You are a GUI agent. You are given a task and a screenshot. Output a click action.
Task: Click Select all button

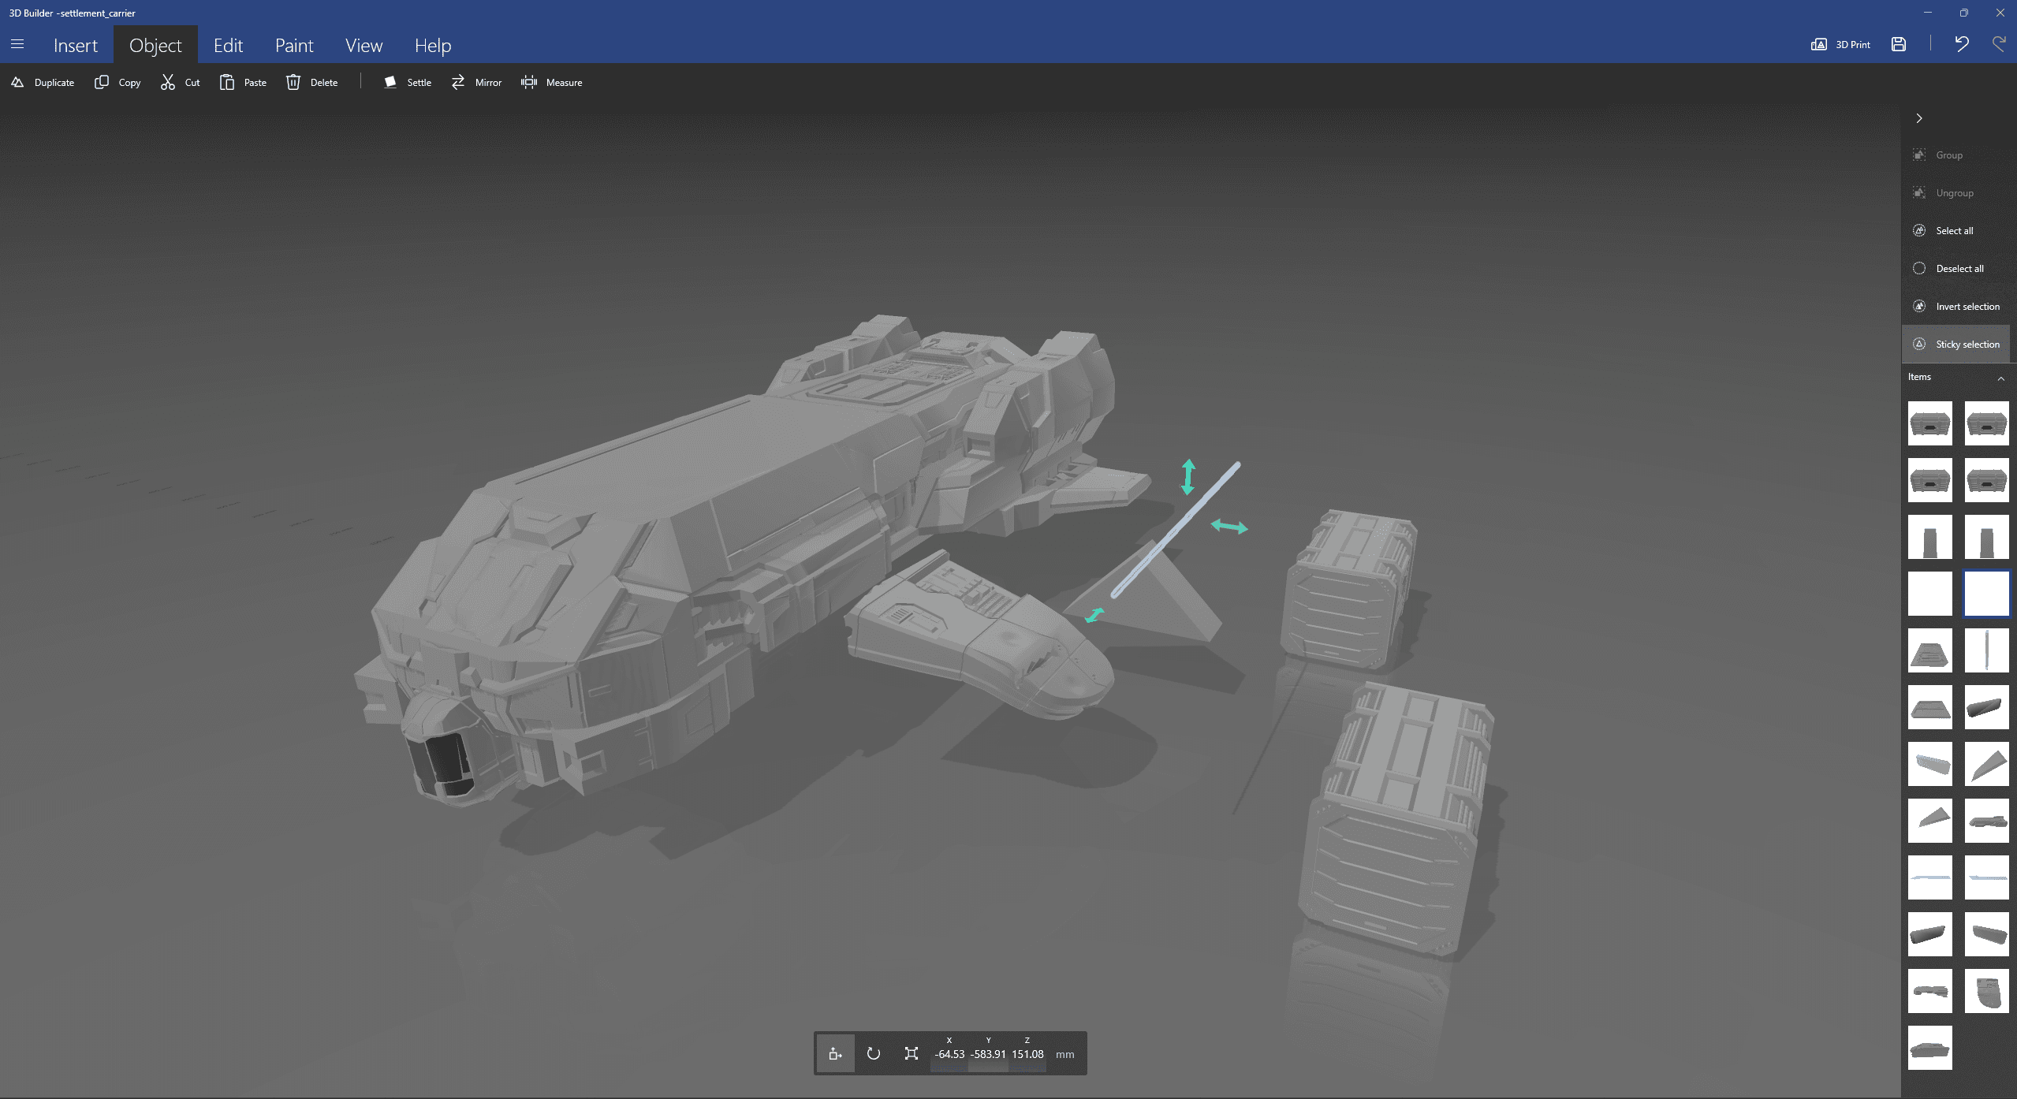[x=1953, y=230]
